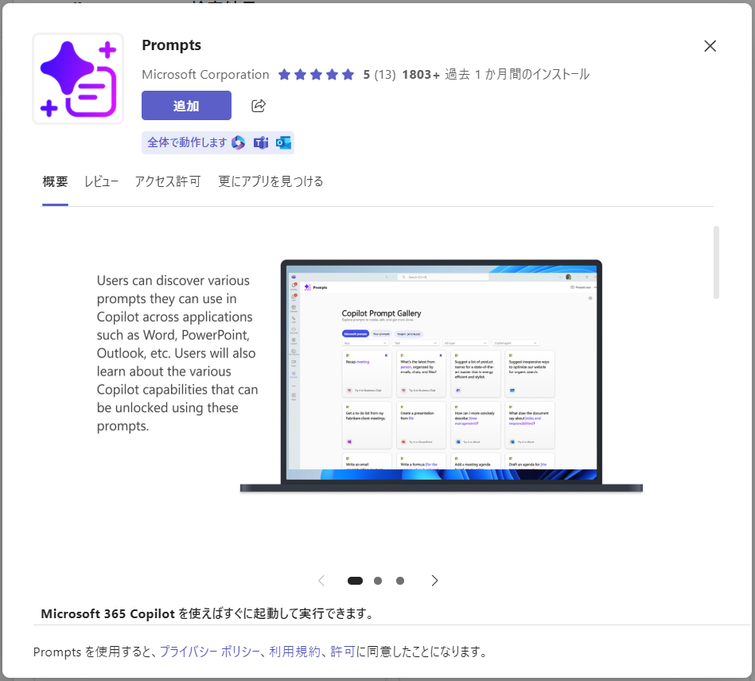The width and height of the screenshot is (755, 681).
Task: Click the 1803+ install count text
Action: point(421,75)
